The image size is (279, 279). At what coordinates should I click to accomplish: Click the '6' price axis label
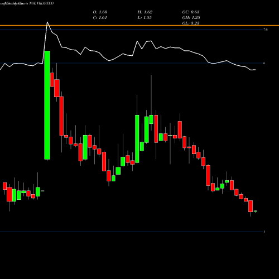(264, 63)
